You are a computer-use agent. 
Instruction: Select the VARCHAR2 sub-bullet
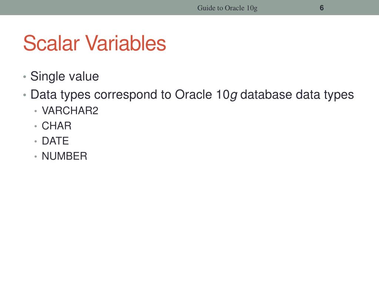[70, 111]
